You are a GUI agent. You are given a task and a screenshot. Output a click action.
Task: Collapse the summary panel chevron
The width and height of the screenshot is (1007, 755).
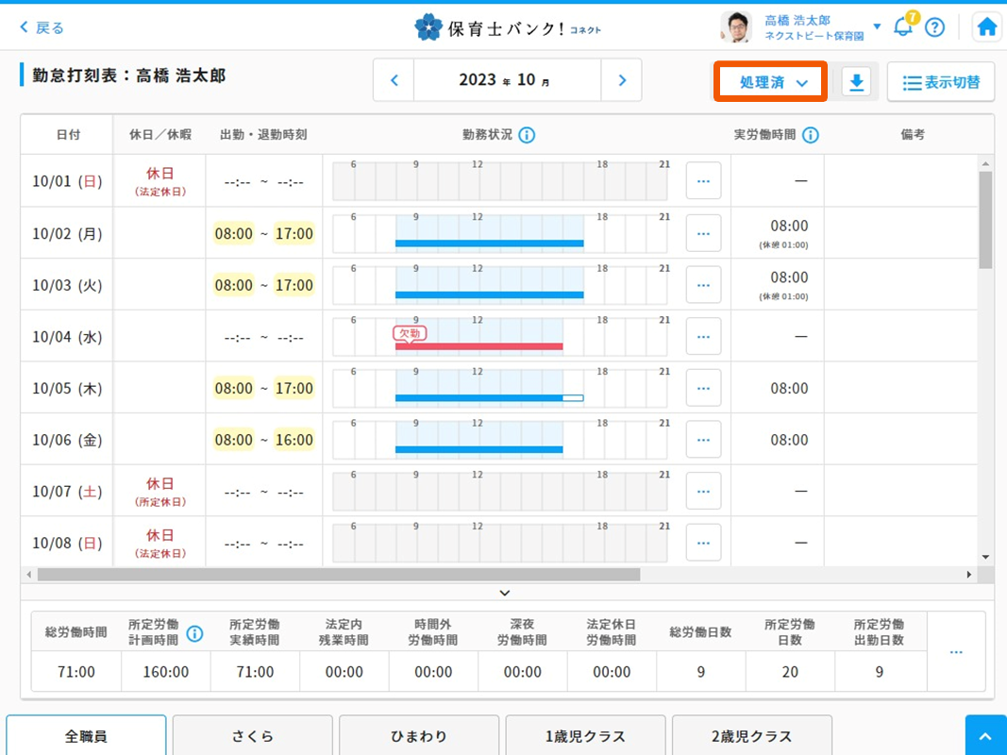click(505, 594)
